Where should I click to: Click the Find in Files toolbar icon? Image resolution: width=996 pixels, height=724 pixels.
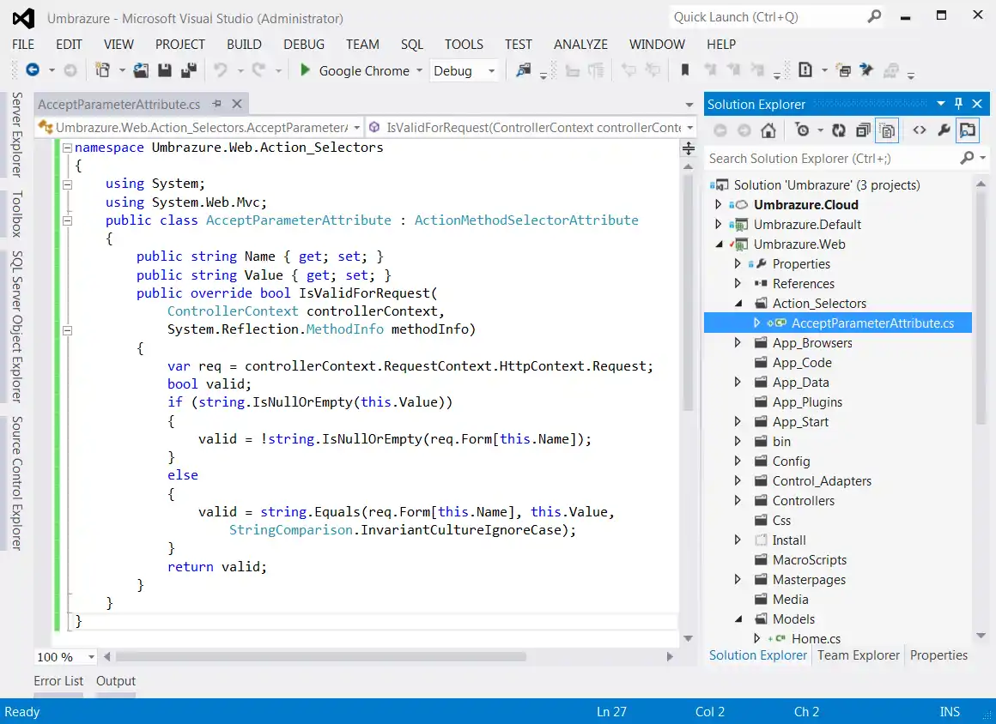point(524,69)
